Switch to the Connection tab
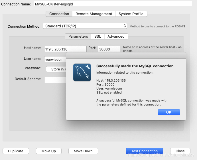Screen dimensions: 197x160 [59, 14]
